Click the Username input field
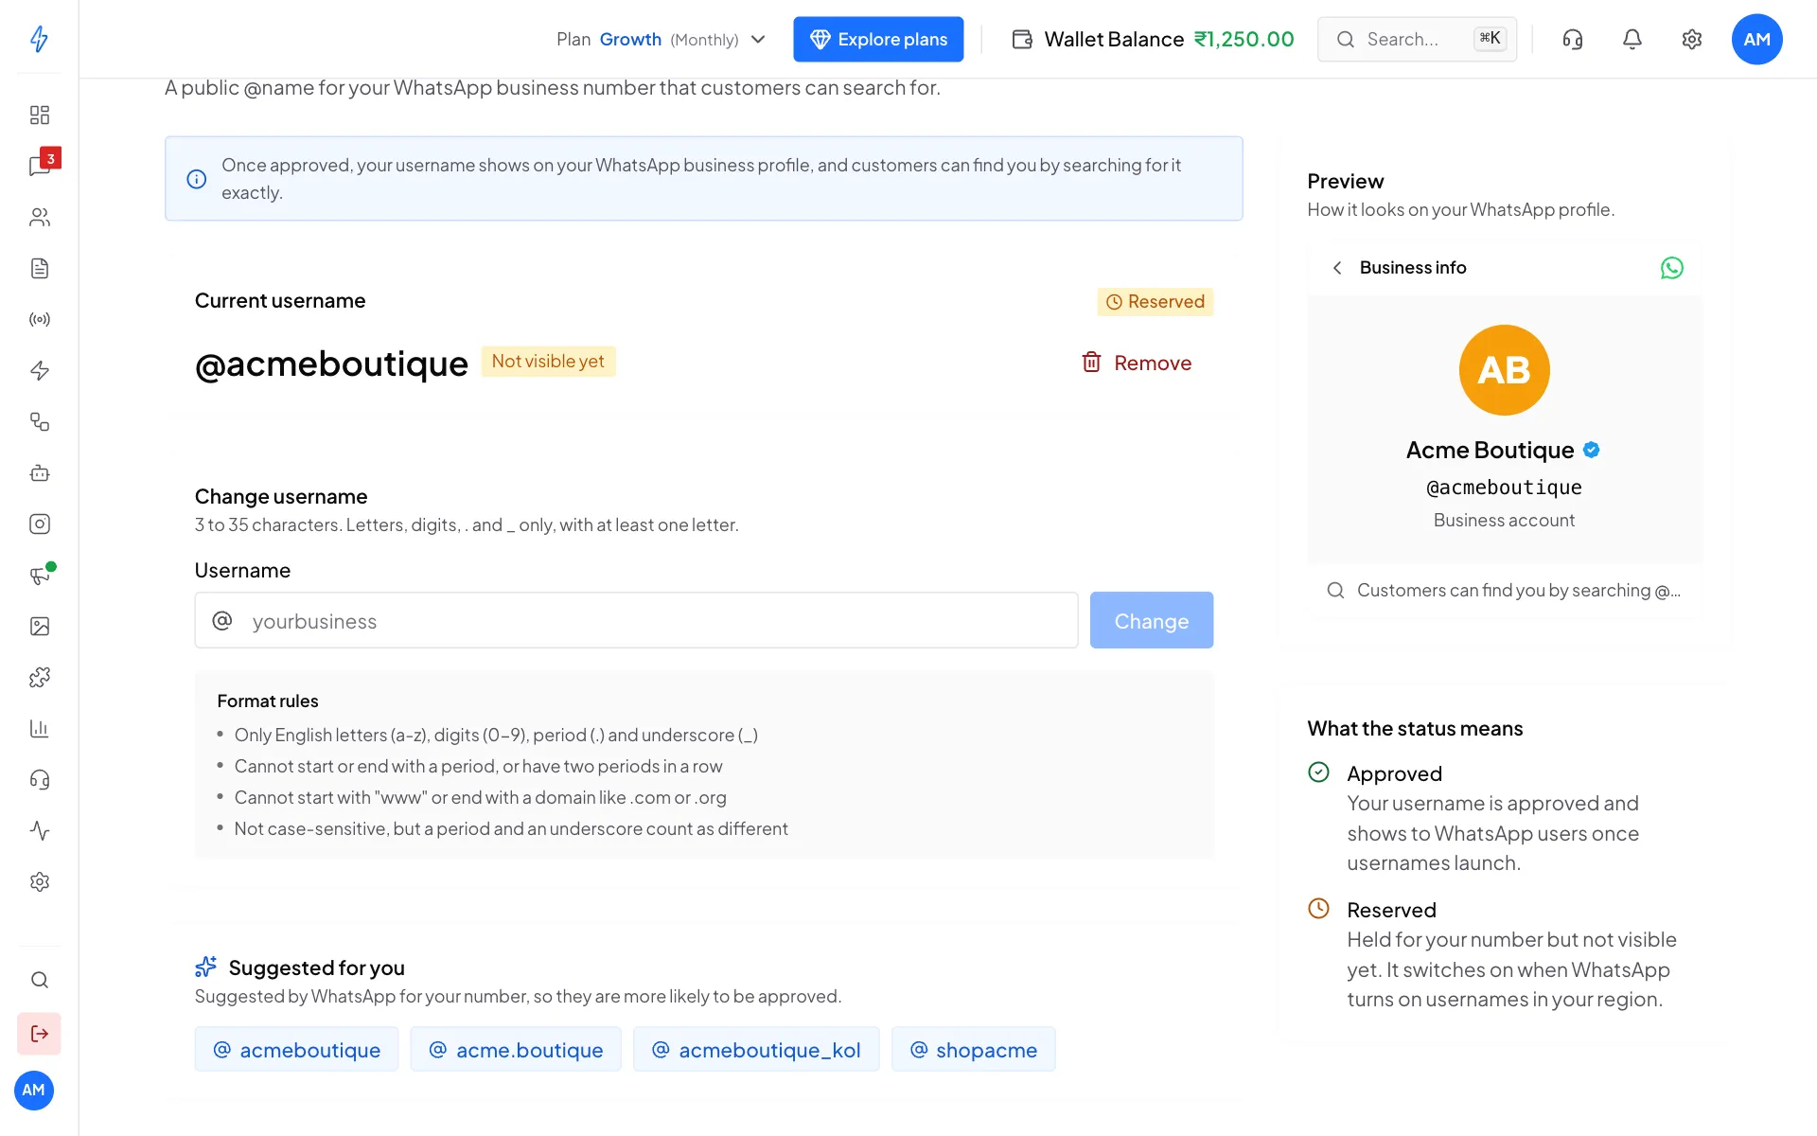Screen dimensions: 1817x1136 click(636, 620)
